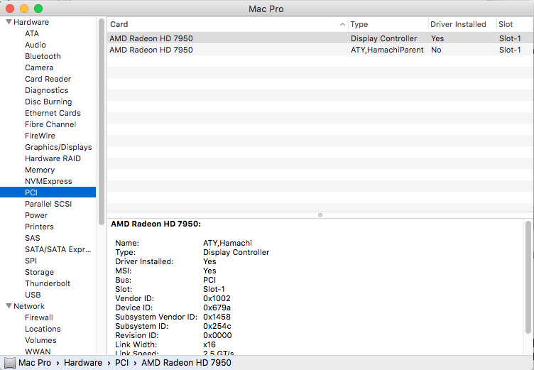This screenshot has height=370, width=534.
Task: Click the Card column sort arrow
Action: click(342, 24)
